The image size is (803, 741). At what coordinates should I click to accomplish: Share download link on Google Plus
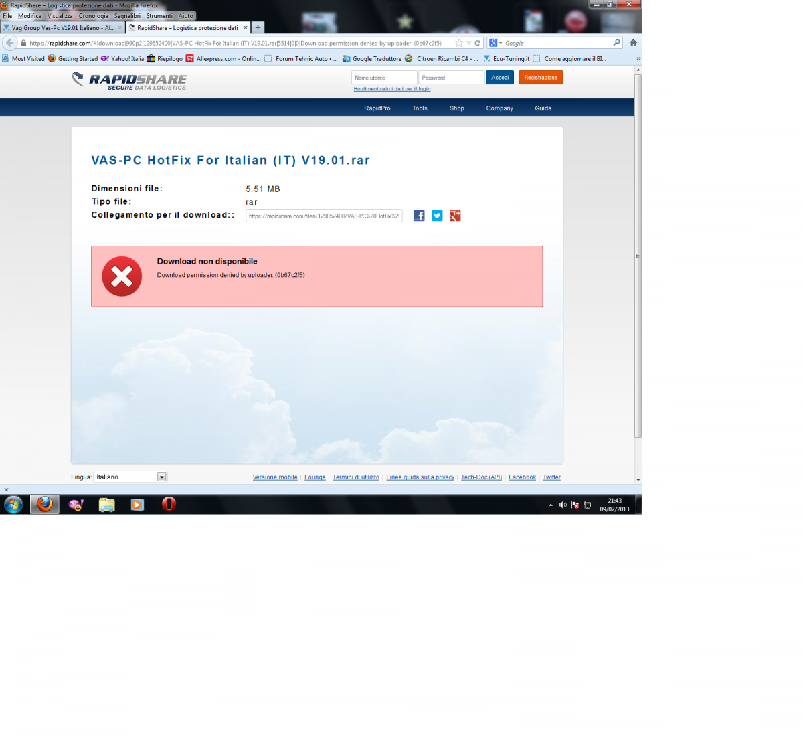455,216
